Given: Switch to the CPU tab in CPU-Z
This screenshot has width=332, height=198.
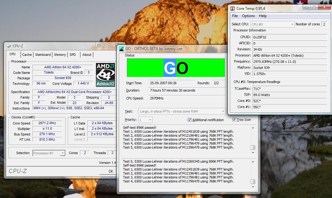Looking at the screenshot, I should pos(13,54).
